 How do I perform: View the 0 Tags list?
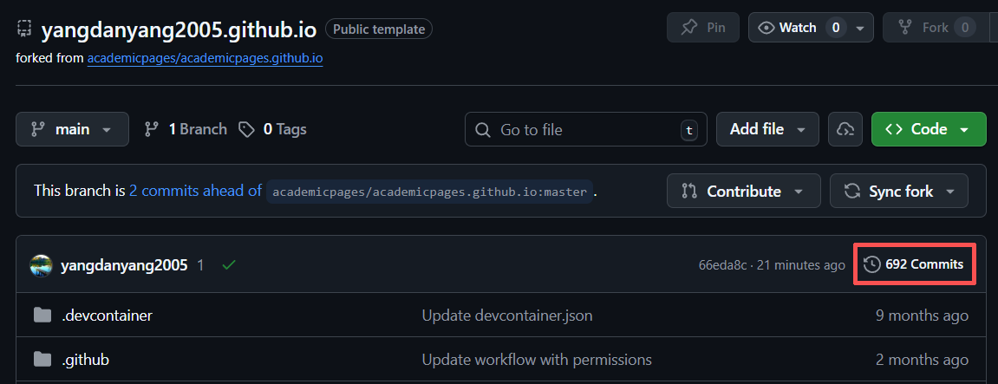272,129
